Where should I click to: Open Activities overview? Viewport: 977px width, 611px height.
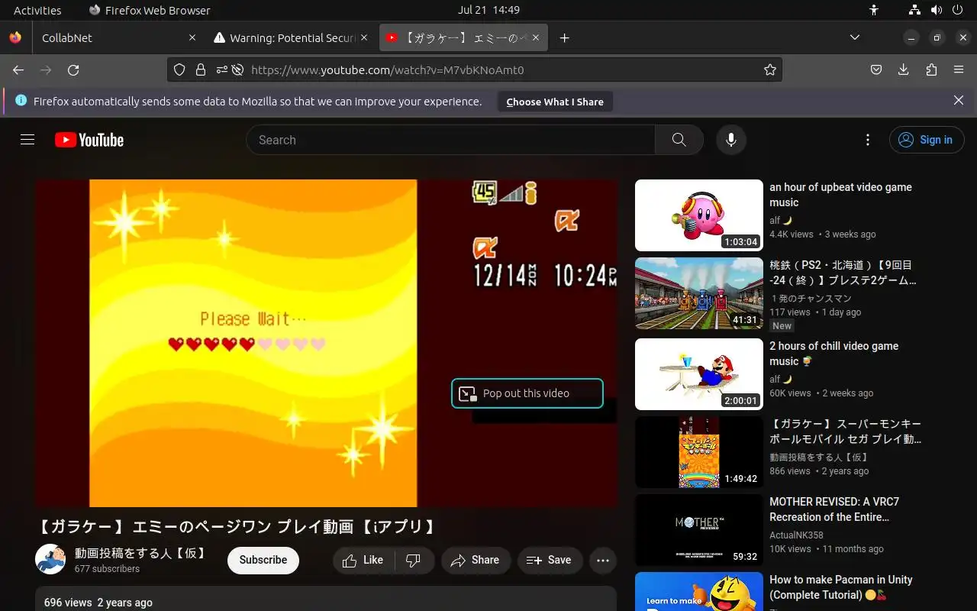(37, 10)
